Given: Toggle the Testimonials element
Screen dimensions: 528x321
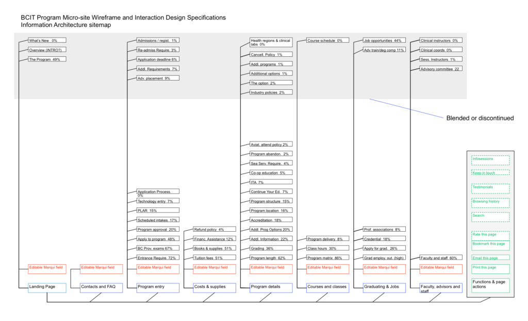Looking at the screenshot, I should pos(489,187).
